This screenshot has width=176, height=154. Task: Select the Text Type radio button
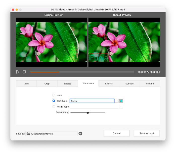(x=54, y=101)
